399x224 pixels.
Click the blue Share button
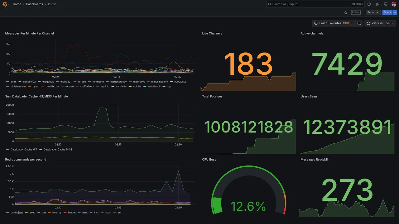[x=387, y=12]
